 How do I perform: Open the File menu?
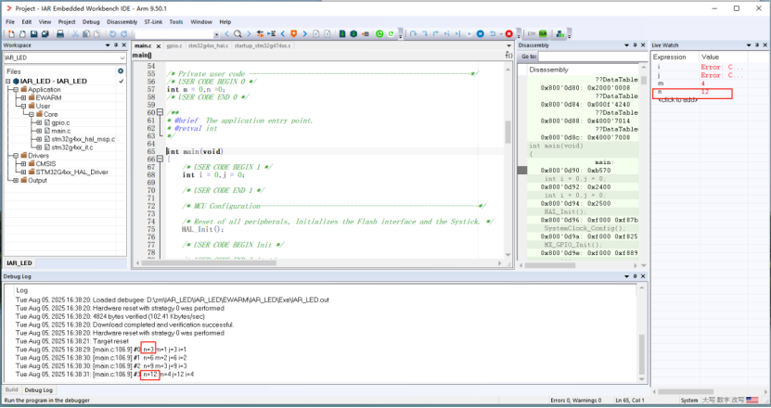pos(10,22)
